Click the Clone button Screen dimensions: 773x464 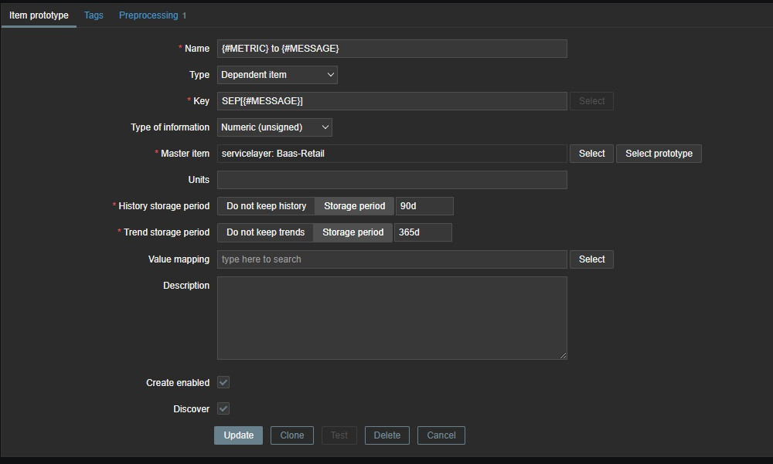pyautogui.click(x=291, y=435)
